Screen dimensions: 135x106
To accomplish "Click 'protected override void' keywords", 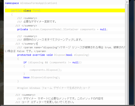I will (35, 55).
